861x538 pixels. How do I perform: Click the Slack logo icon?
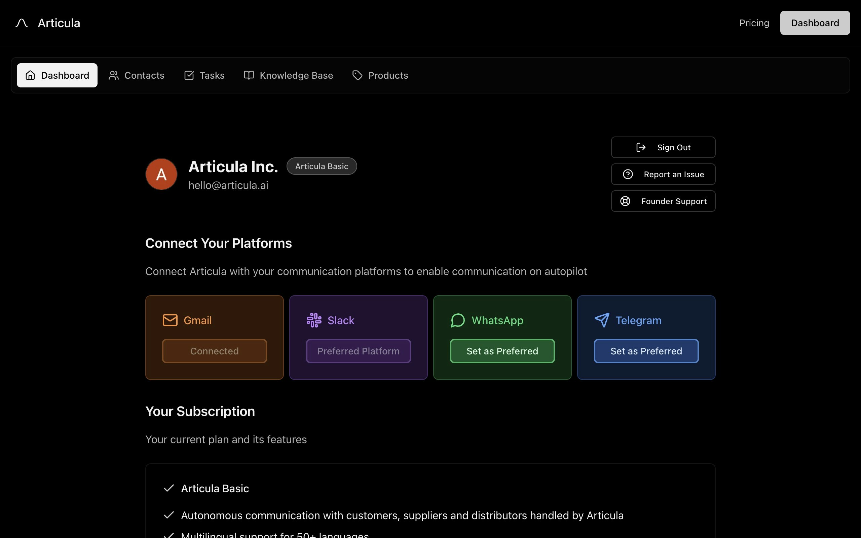[314, 320]
